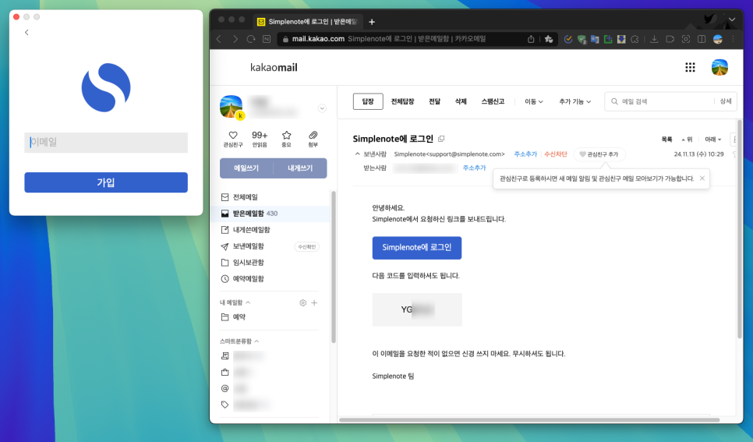Open the mail in a new window icon
Viewport: 753px width, 442px height.
coord(441,139)
